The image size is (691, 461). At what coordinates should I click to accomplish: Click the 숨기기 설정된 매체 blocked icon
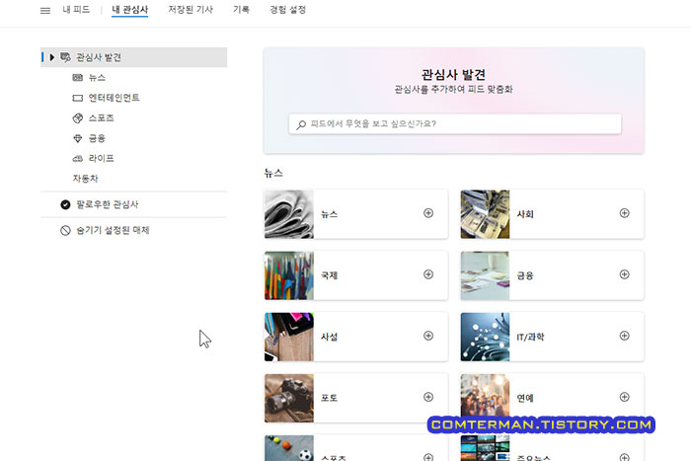pyautogui.click(x=65, y=231)
